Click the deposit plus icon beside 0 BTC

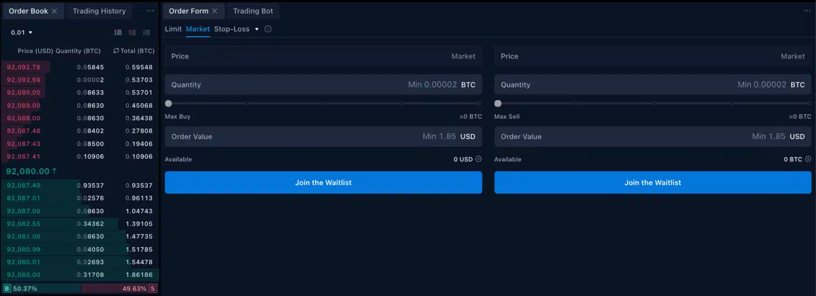[x=808, y=159]
